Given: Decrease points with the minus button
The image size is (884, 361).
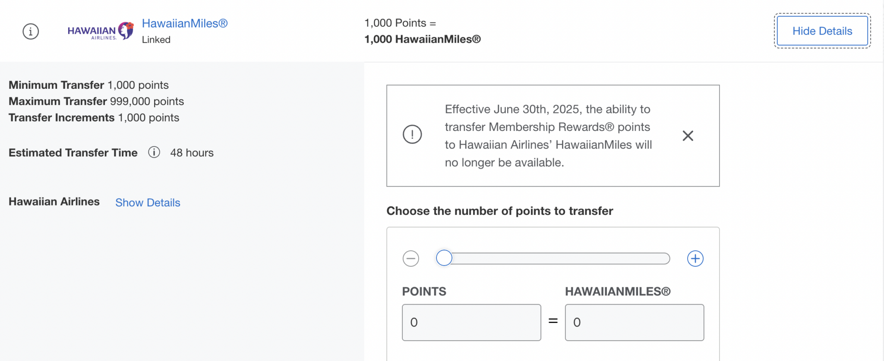Looking at the screenshot, I should [411, 258].
